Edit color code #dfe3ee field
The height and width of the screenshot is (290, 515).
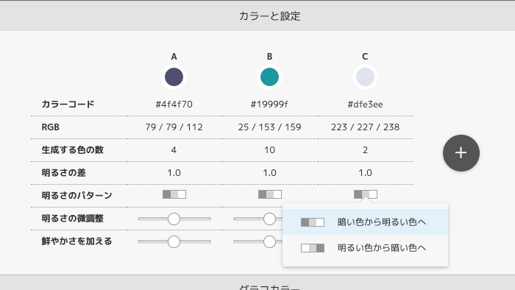(x=365, y=105)
